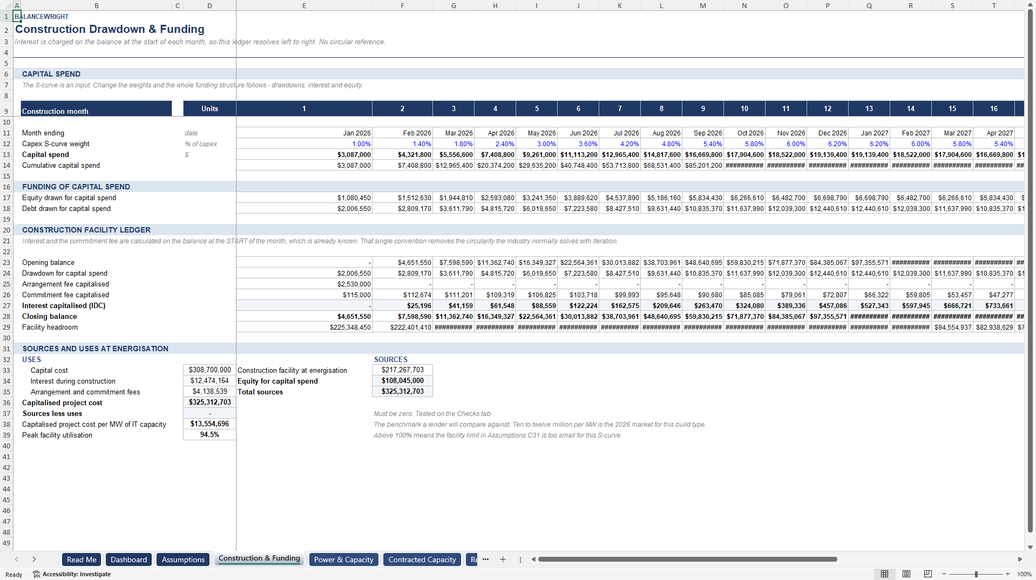1036x580 pixels.
Task: Click the accessibility checker icon in status bar
Action: 37,574
